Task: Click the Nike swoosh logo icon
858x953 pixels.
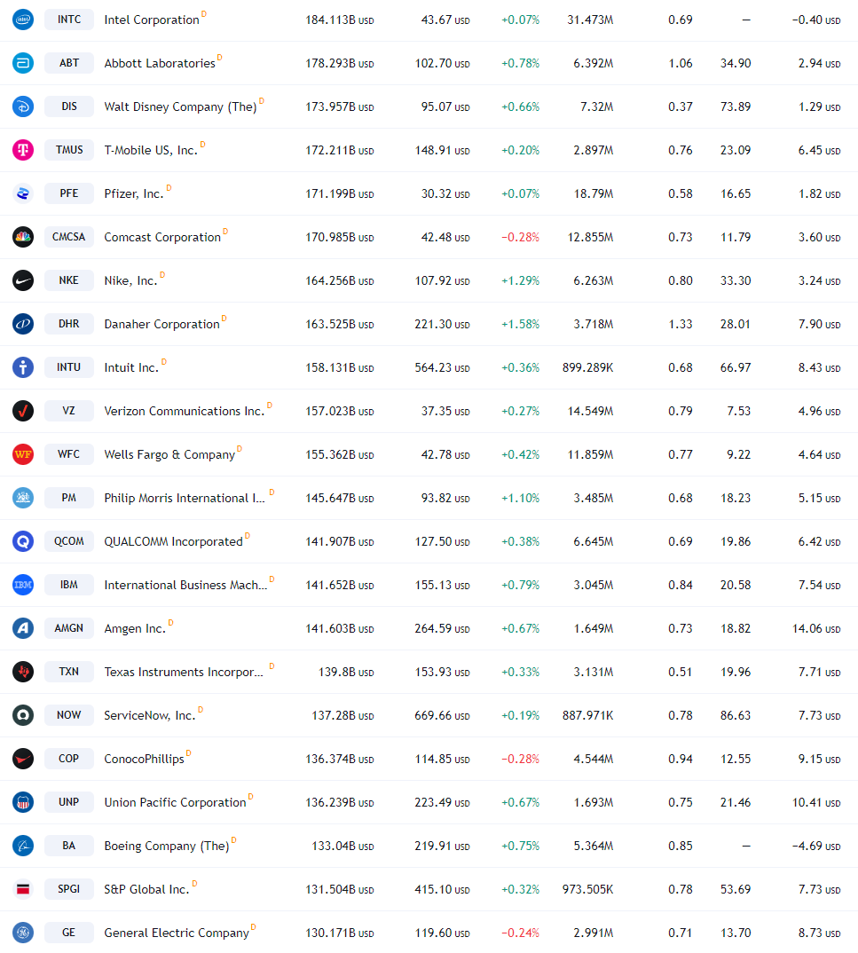Action: pyautogui.click(x=23, y=280)
